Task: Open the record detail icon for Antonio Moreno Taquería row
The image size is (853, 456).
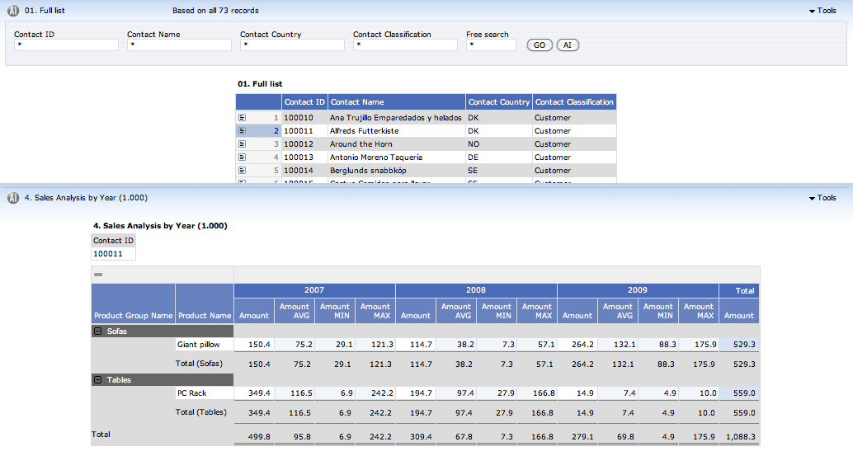Action: click(242, 157)
